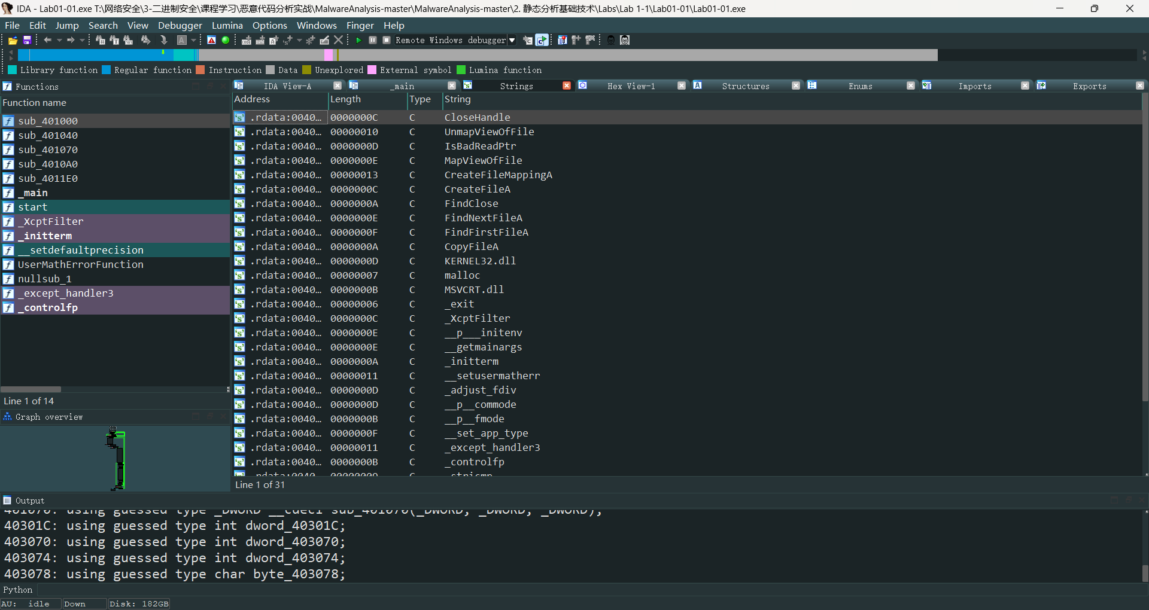Open the Jump menu
The image size is (1149, 610).
[x=67, y=25]
